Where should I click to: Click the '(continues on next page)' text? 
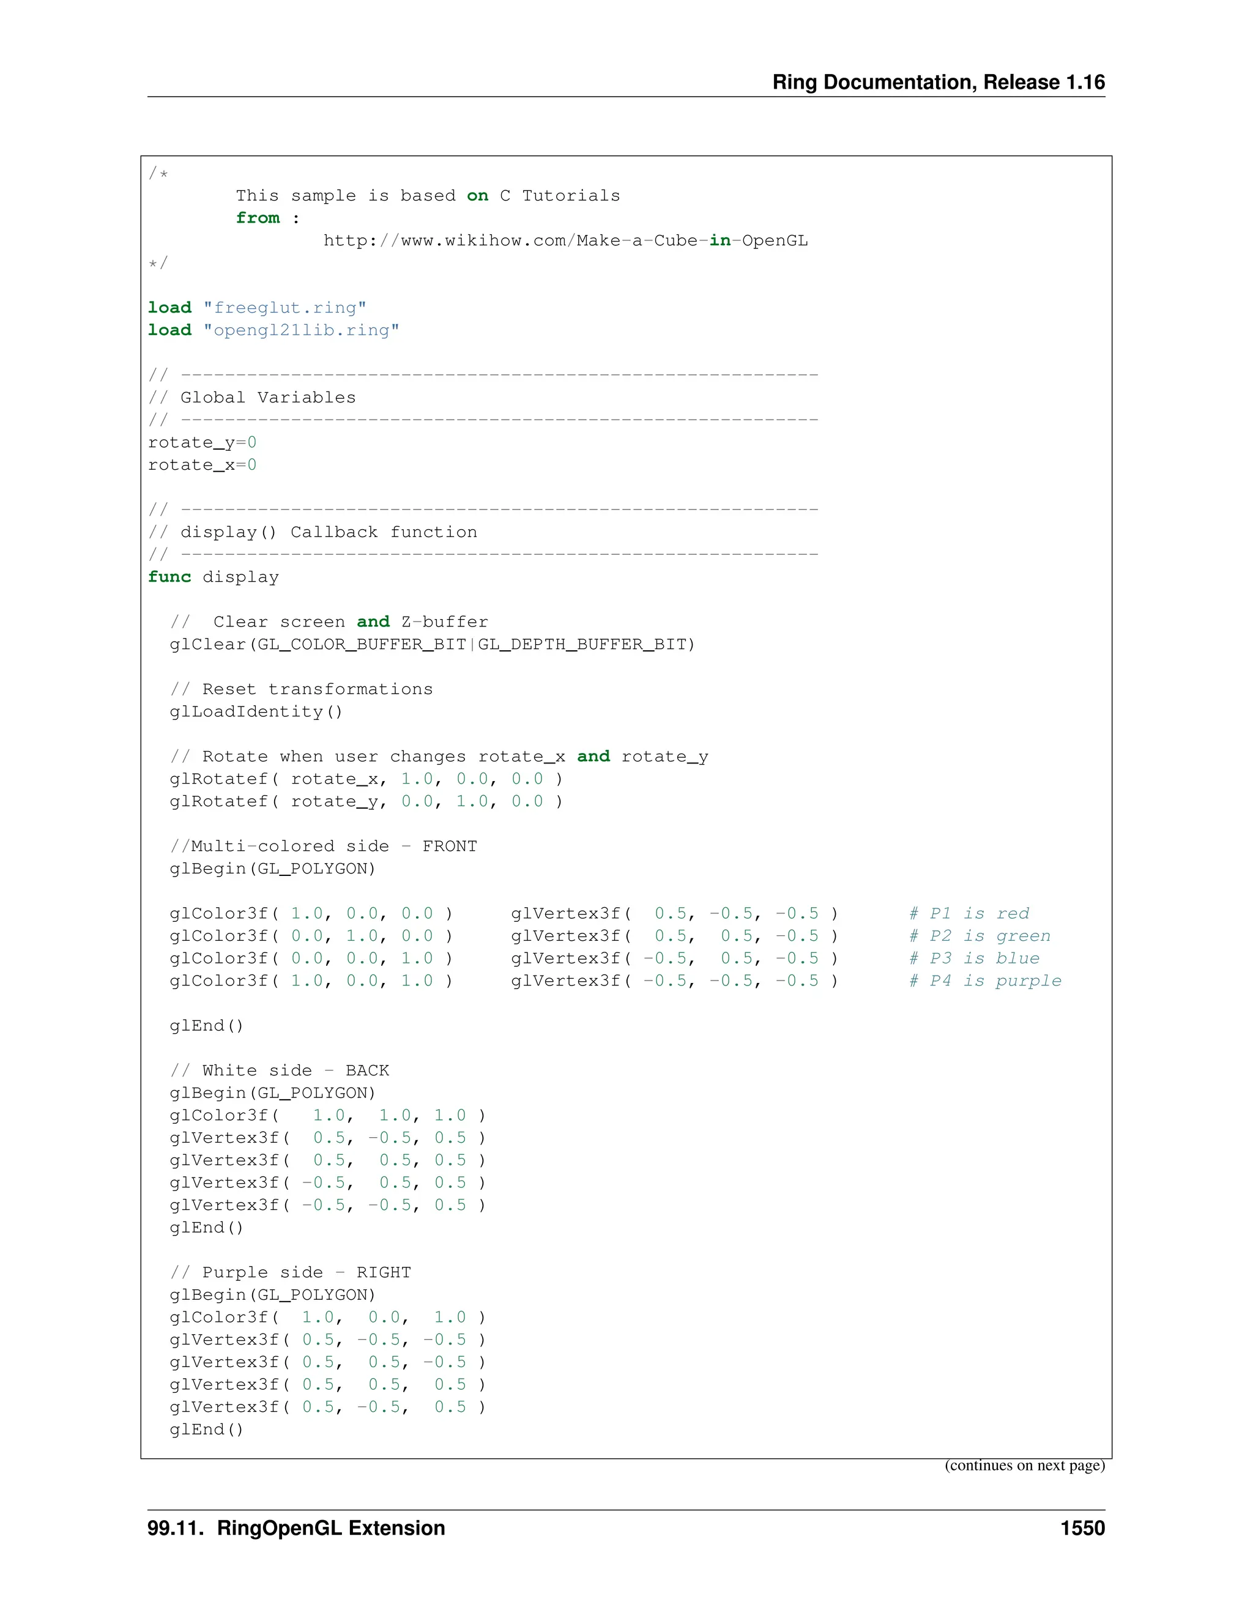click(x=1024, y=1465)
